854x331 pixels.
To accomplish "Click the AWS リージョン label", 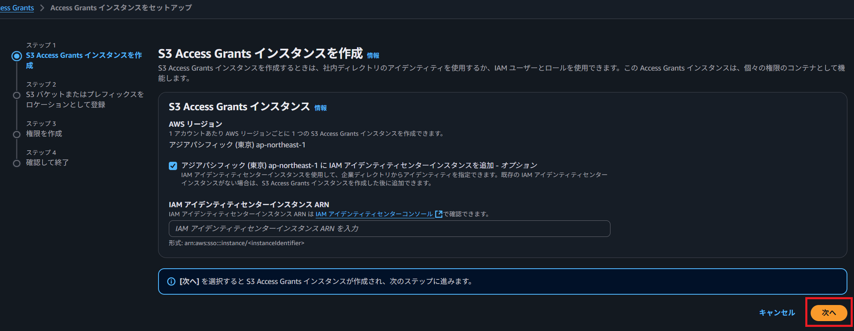I will pos(196,124).
